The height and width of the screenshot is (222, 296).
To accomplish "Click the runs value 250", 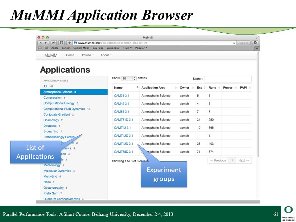I will click(x=211, y=120).
